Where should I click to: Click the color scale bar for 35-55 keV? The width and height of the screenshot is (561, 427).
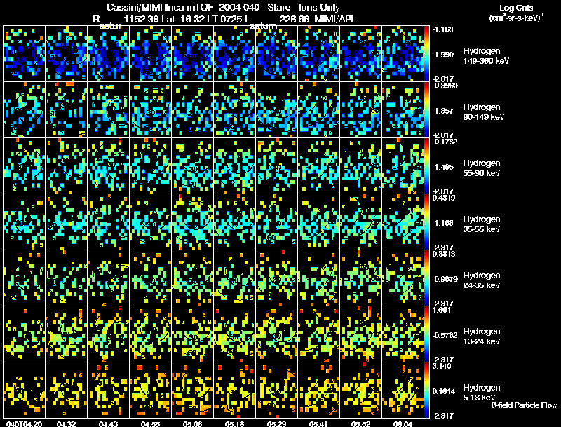[x=426, y=222]
